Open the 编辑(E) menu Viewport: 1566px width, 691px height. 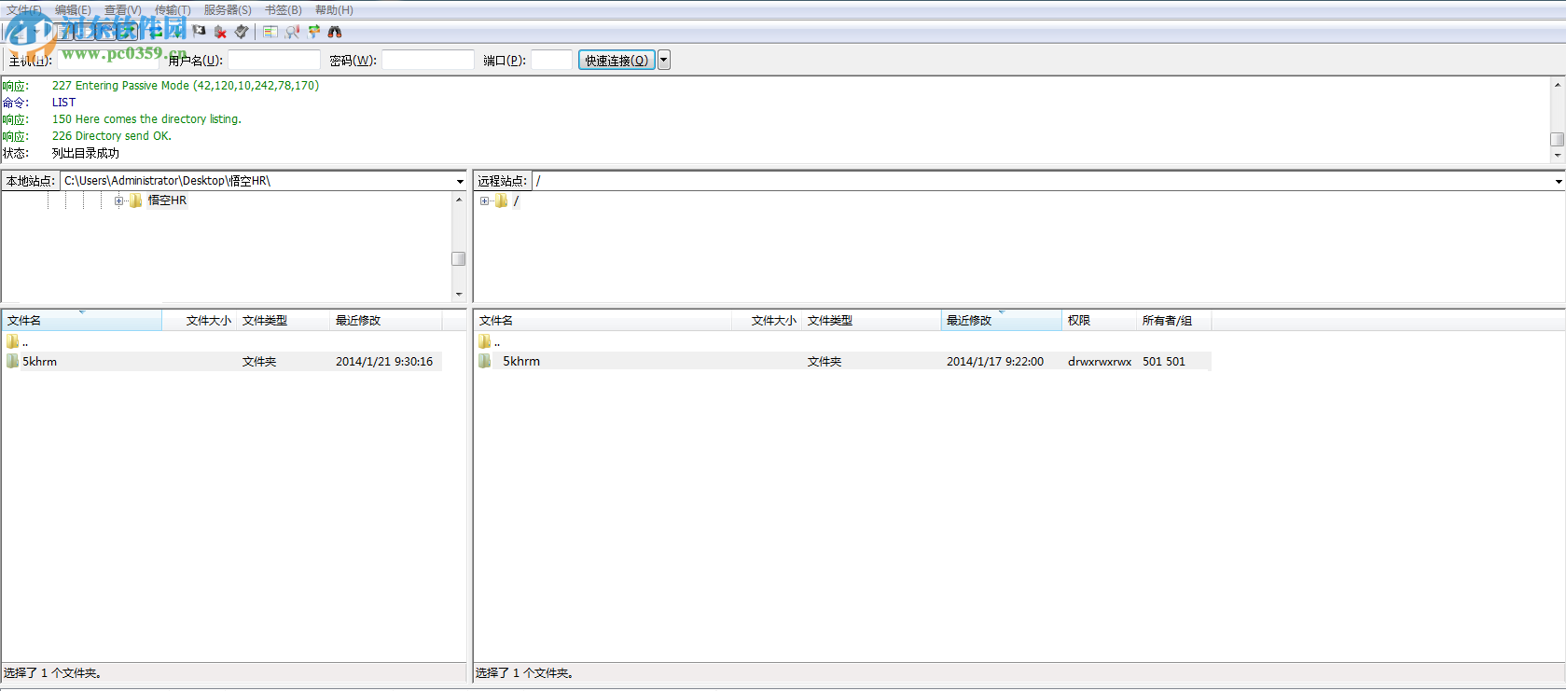pos(73,10)
